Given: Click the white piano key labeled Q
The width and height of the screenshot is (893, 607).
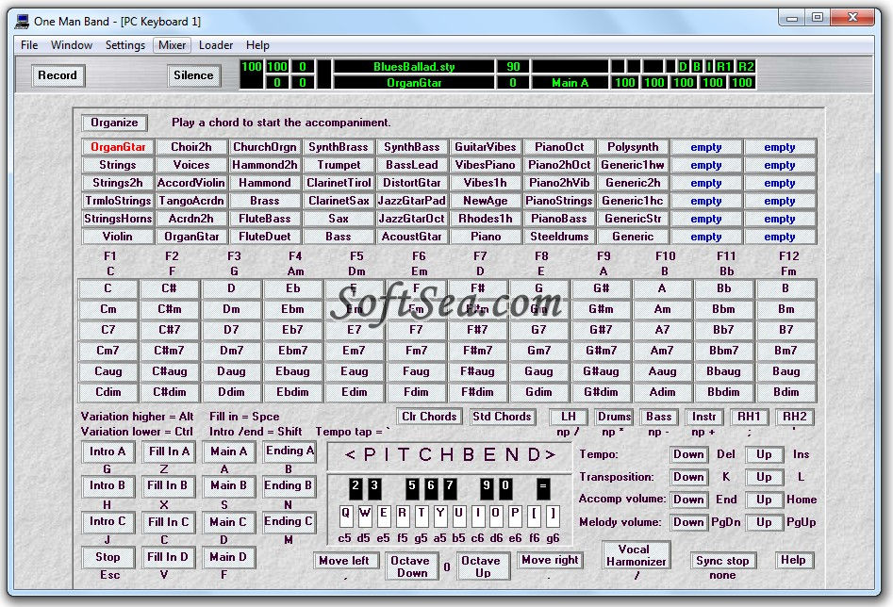Looking at the screenshot, I should coord(346,515).
